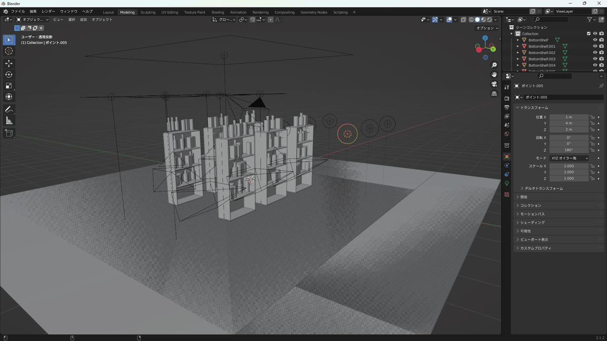Select the Scale tool
This screenshot has height=341, width=607.
tap(9, 85)
